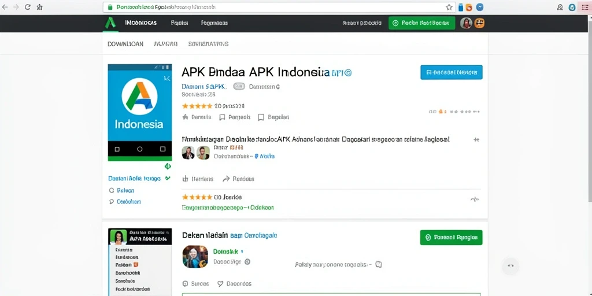Click the clipboard icon after the grey Pakaiy text
This screenshot has height=296, width=592.
coord(379,265)
